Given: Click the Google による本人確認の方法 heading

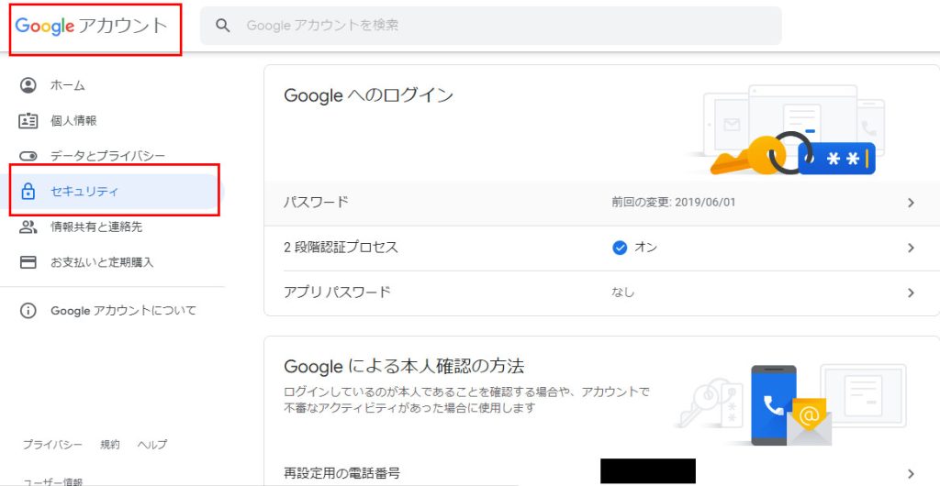Looking at the screenshot, I should [x=404, y=365].
